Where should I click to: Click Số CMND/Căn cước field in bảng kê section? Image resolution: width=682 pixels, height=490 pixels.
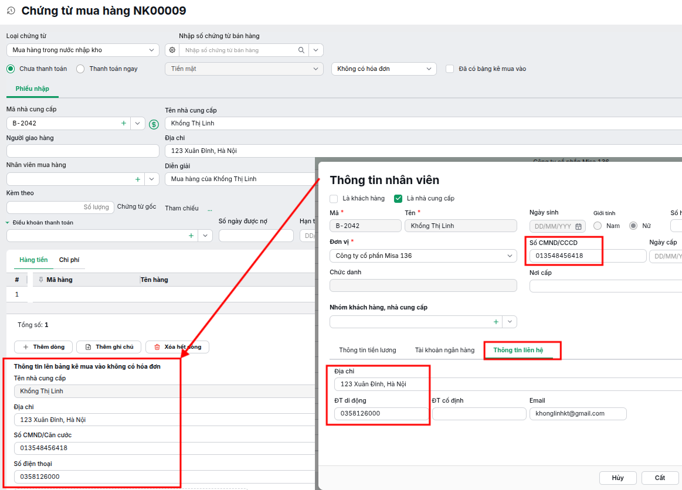164,448
